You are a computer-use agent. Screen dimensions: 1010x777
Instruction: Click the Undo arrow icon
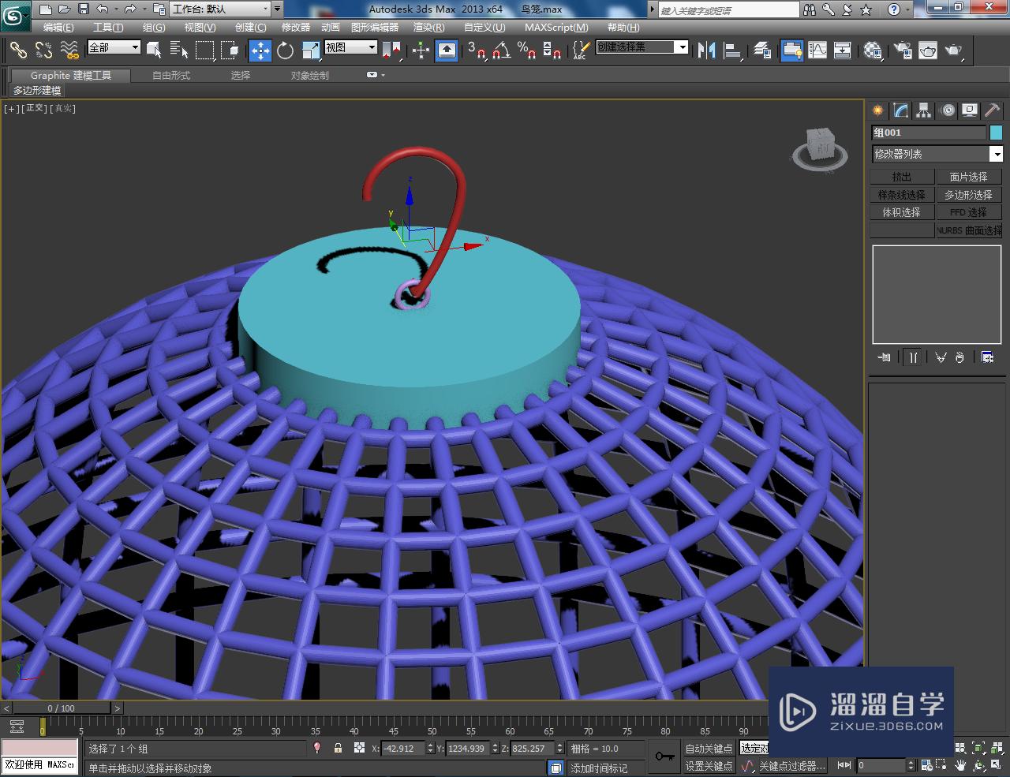tap(102, 9)
